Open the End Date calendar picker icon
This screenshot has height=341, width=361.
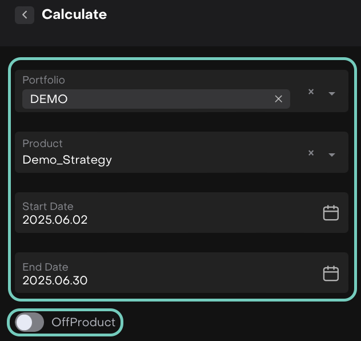pos(331,273)
